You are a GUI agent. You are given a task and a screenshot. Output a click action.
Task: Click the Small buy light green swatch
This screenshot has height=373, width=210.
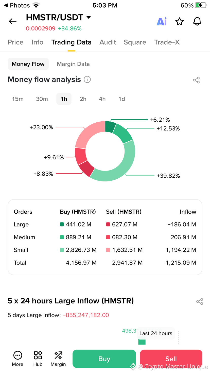pos(62,250)
